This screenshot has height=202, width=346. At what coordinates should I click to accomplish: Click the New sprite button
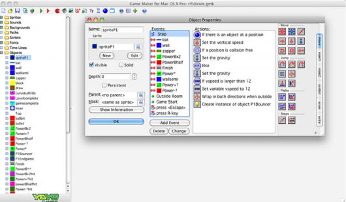(107, 56)
